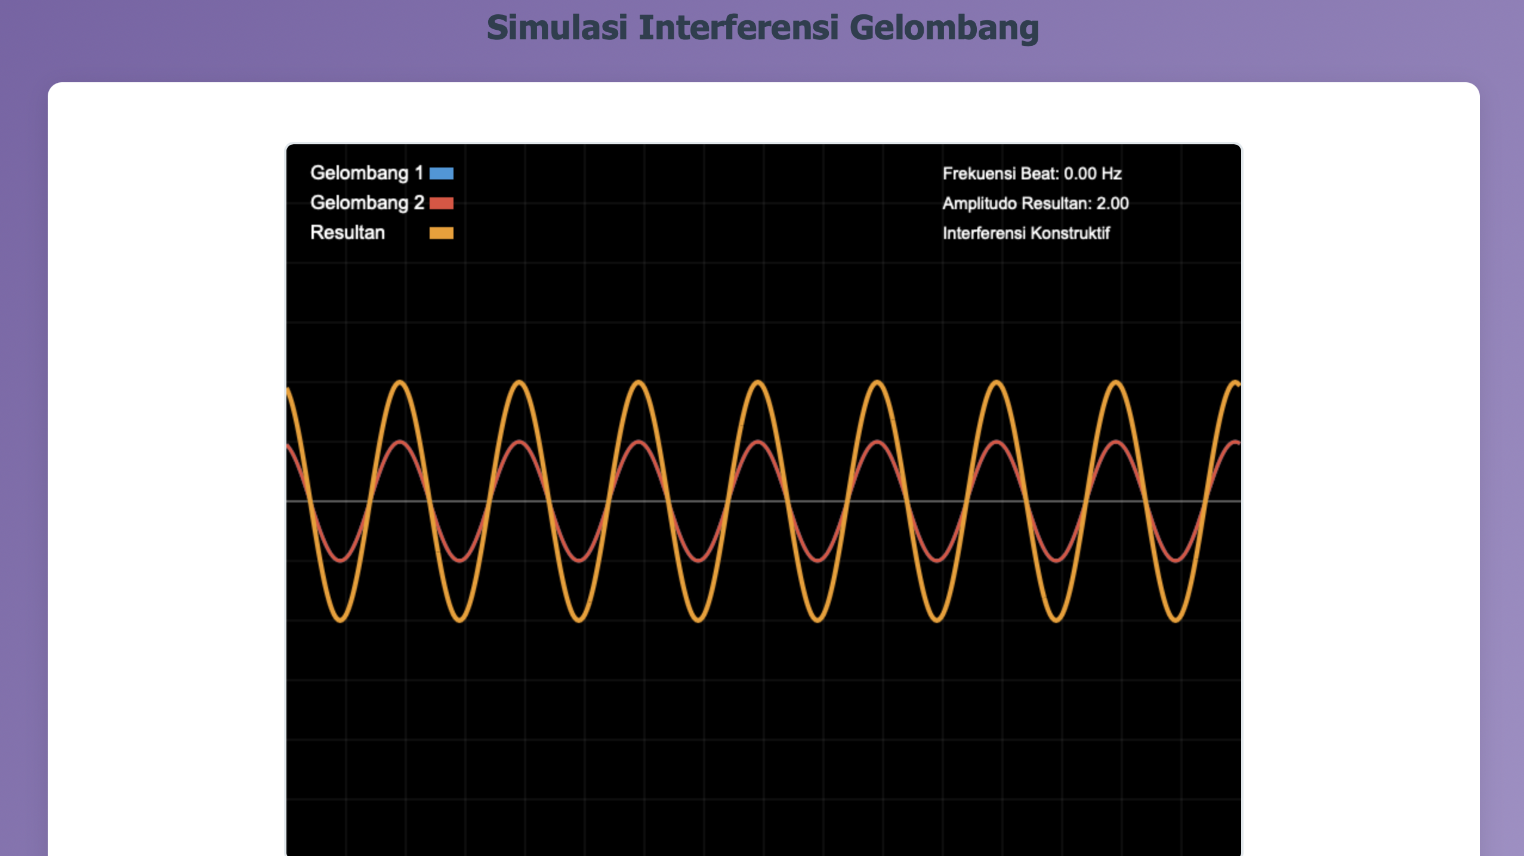Viewport: 1524px width, 856px height.
Task: Click the word Simulasi in the heading
Action: pos(557,28)
